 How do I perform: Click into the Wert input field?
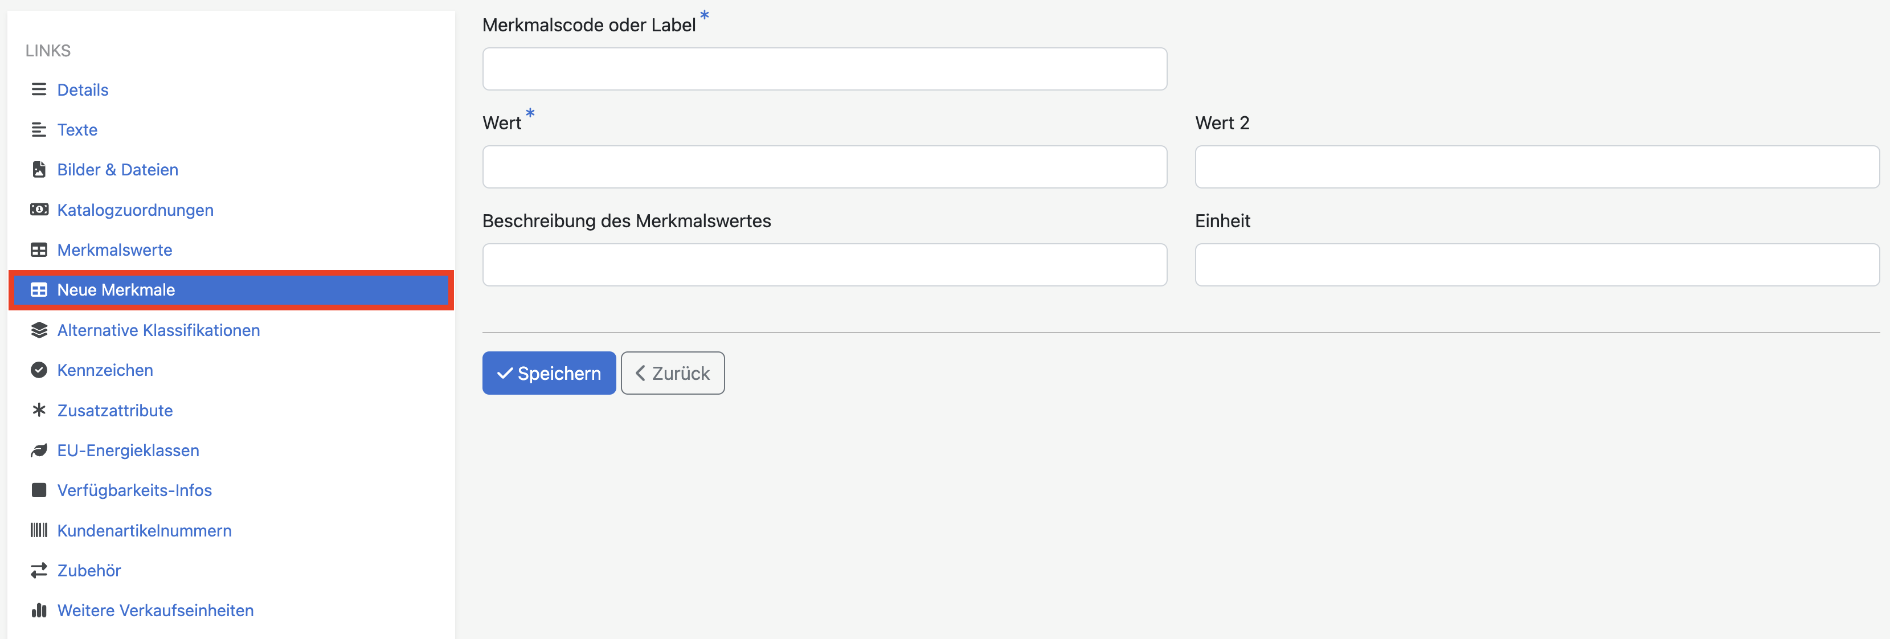(x=824, y=166)
